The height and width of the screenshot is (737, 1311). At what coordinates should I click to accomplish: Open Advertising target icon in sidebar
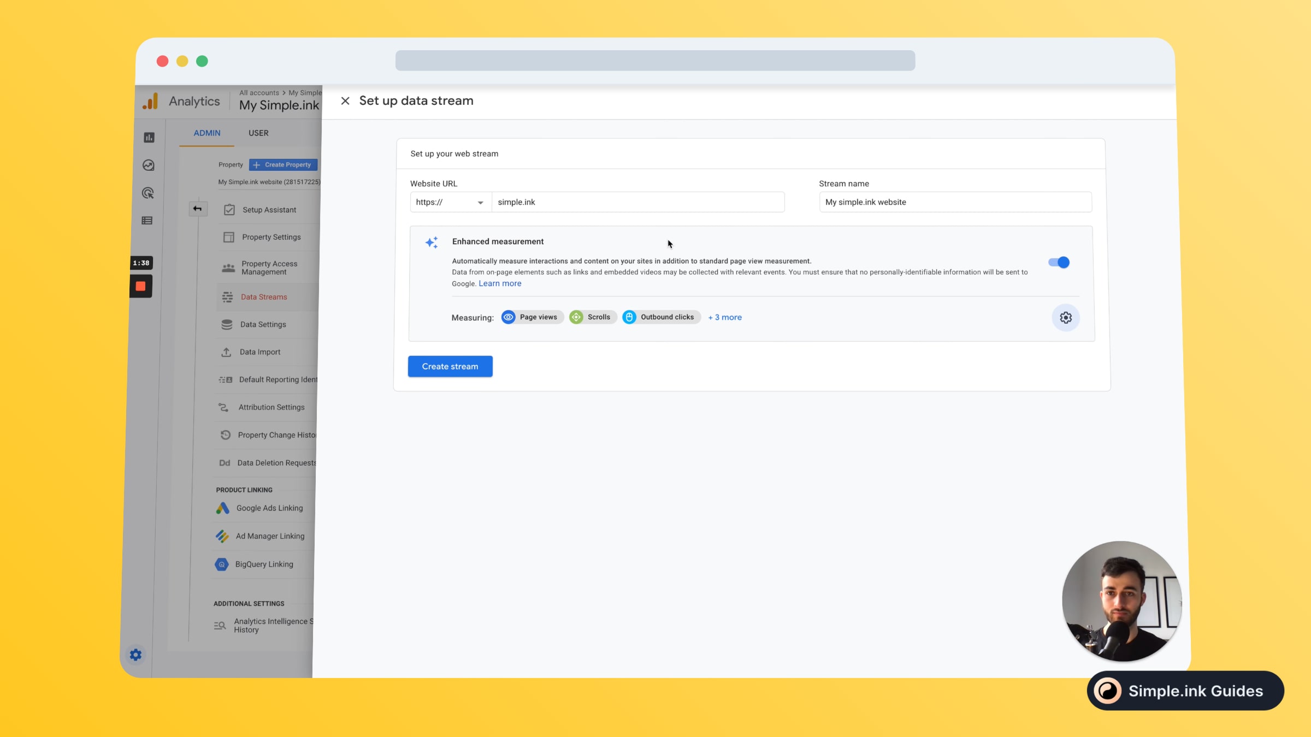(x=148, y=193)
